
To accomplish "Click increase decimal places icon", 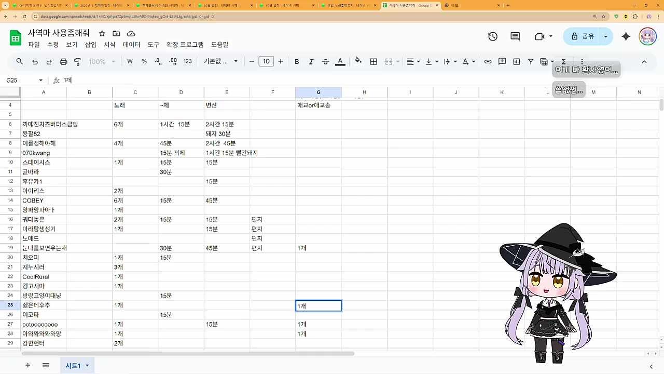I will click(173, 61).
